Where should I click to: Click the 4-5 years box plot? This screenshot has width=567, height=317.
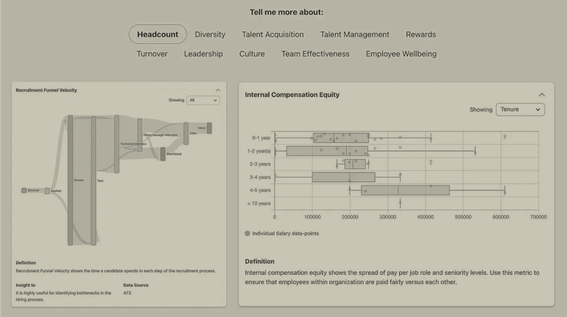[405, 190]
